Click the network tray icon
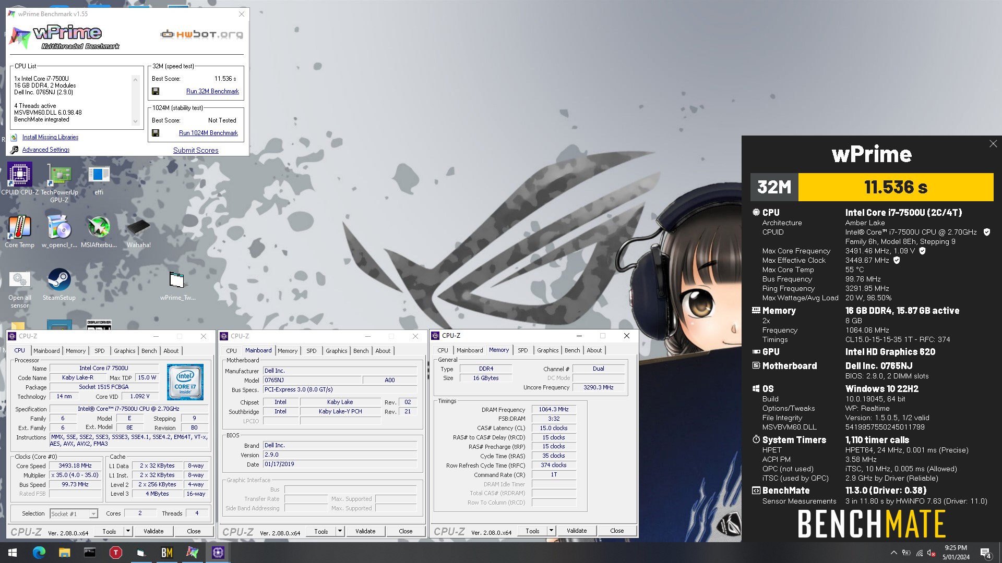This screenshot has height=563, width=1002. pyautogui.click(x=920, y=553)
